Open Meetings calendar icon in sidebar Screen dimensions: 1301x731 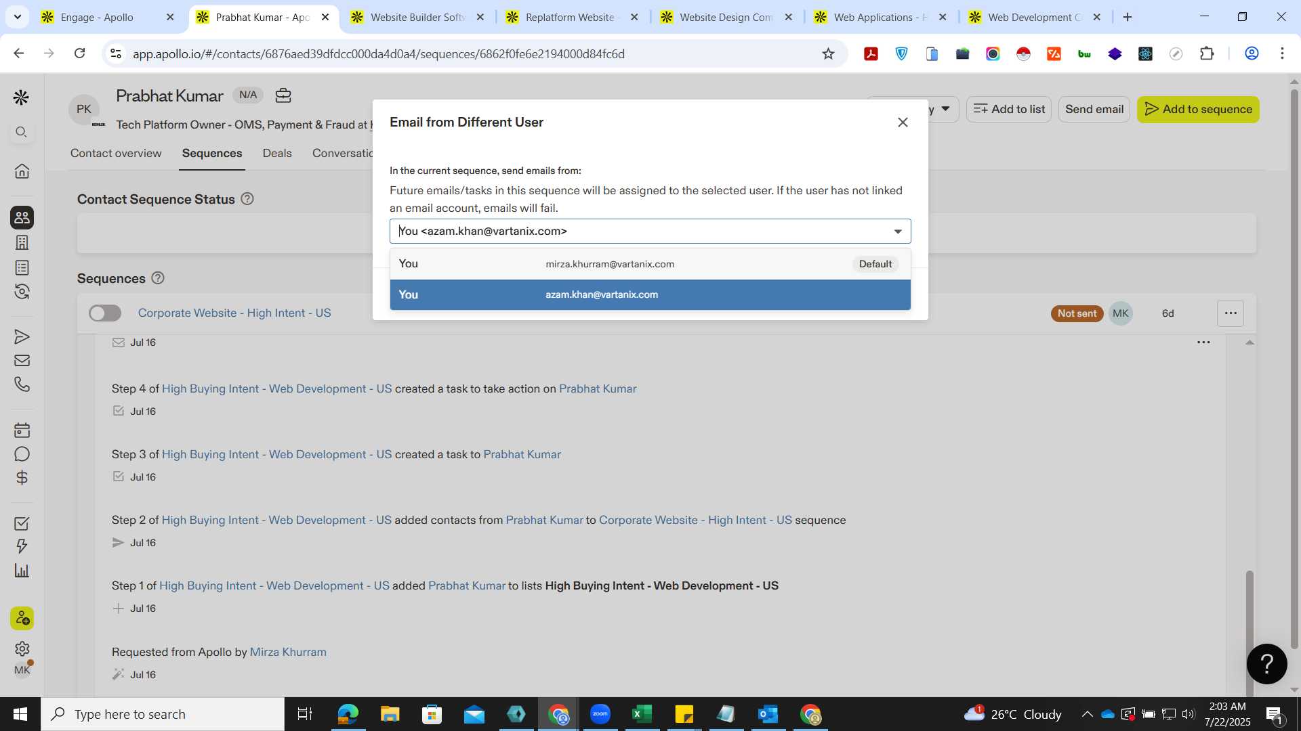click(22, 430)
